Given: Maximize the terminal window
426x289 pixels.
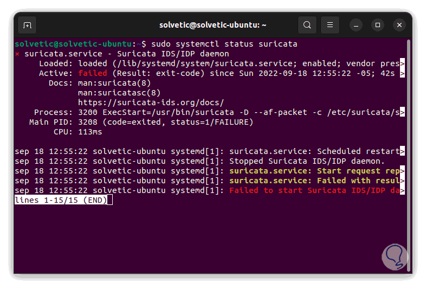Looking at the screenshot, I should 378,25.
